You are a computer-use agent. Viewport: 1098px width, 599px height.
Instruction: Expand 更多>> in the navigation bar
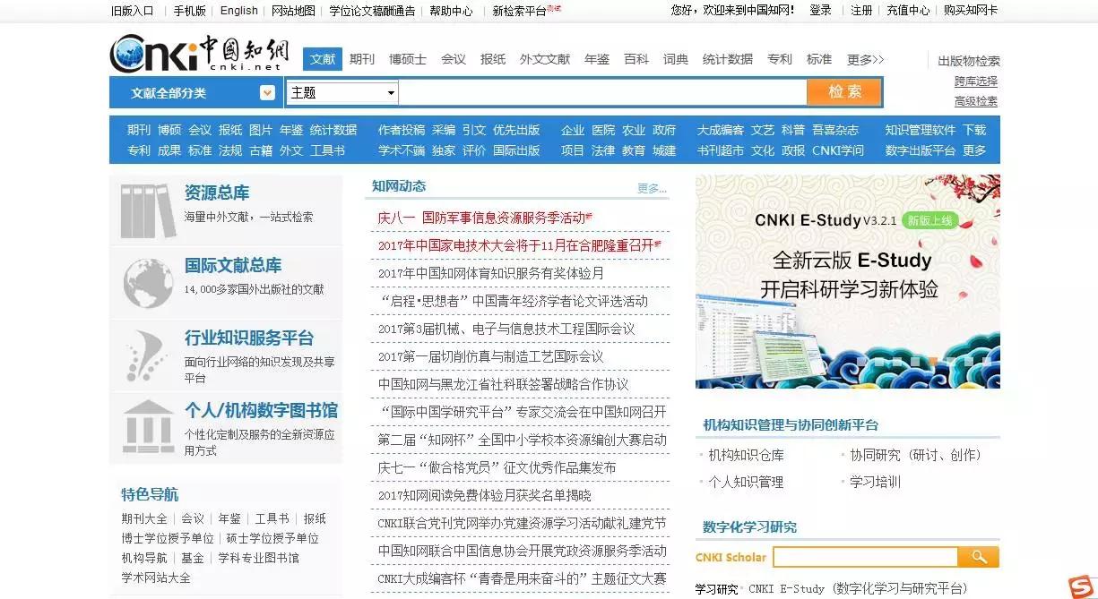[x=862, y=59]
